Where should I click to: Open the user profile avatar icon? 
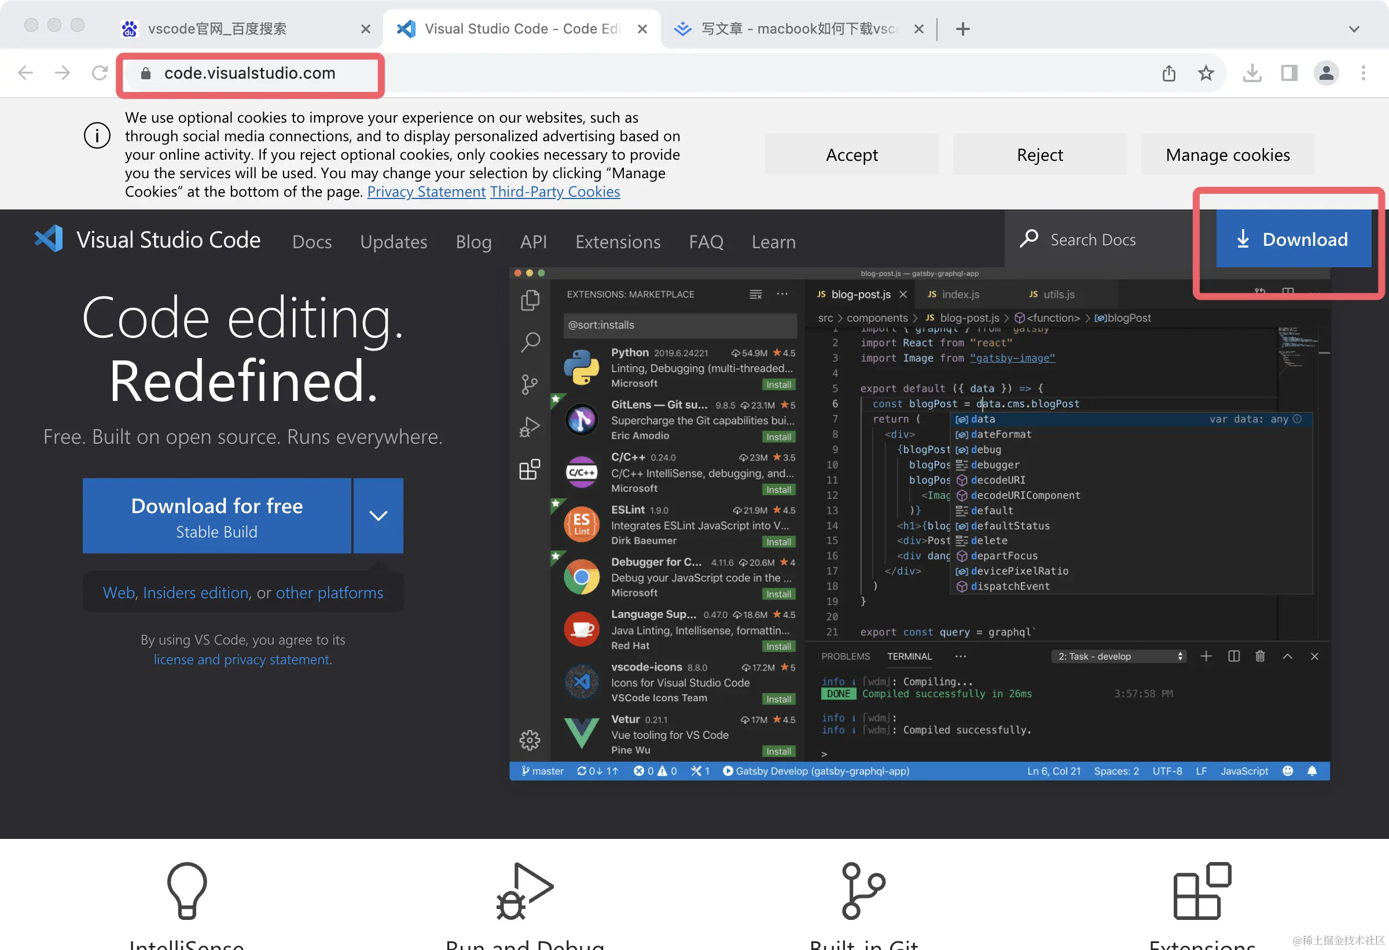click(1326, 73)
